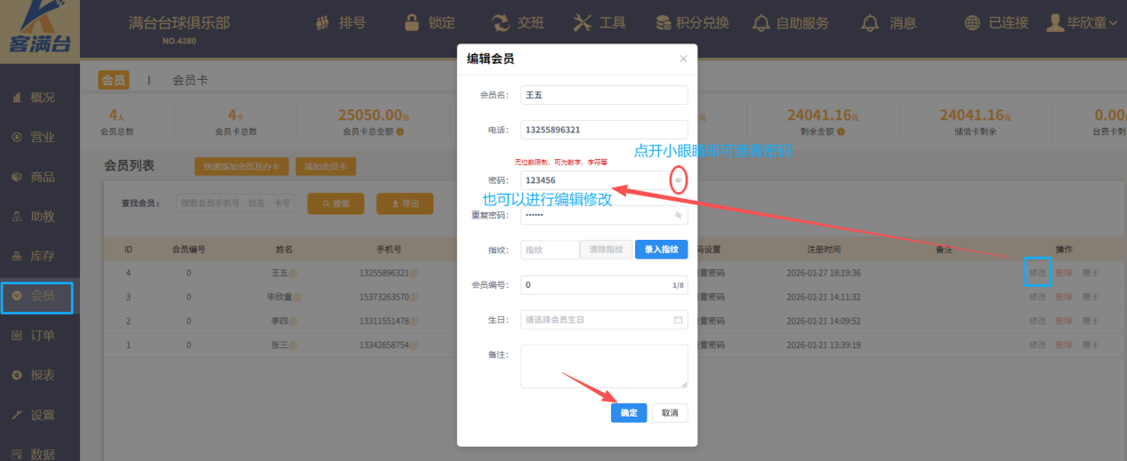Go to 数据 data in sidebar

34,454
